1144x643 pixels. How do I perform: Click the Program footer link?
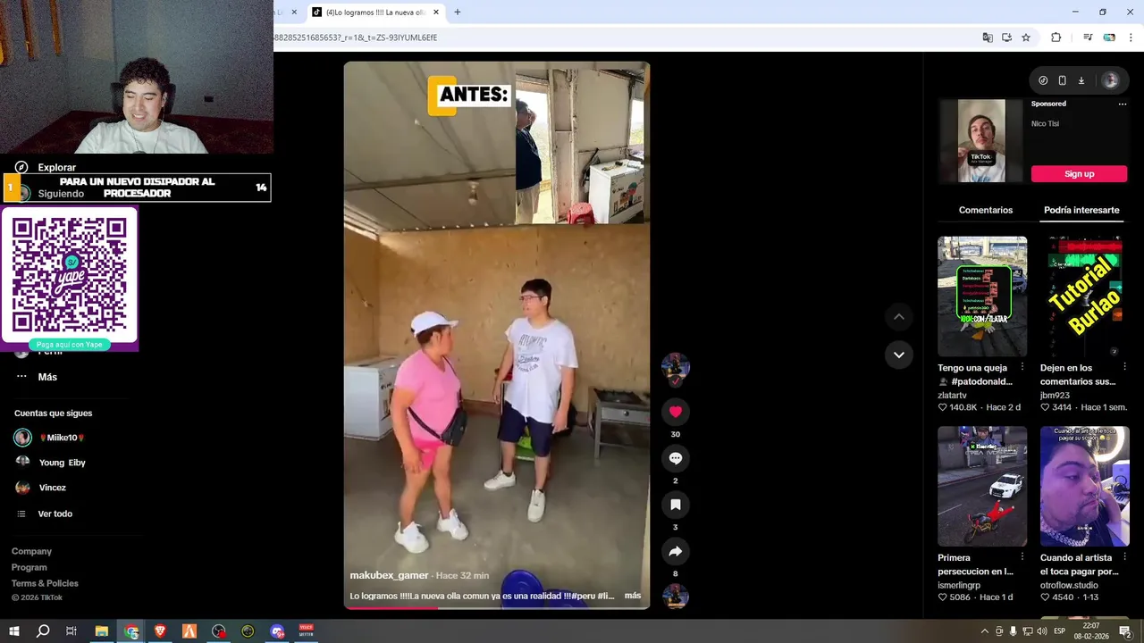click(x=29, y=567)
